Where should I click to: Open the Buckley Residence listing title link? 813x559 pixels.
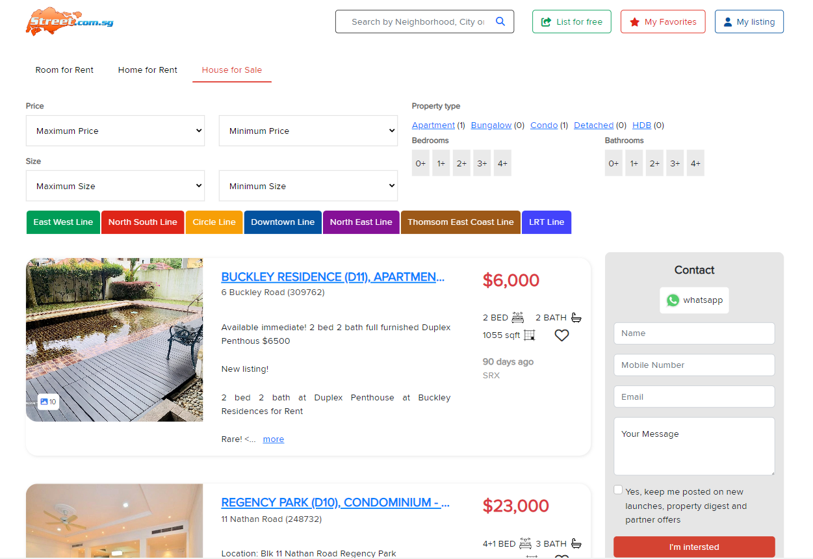click(x=333, y=277)
